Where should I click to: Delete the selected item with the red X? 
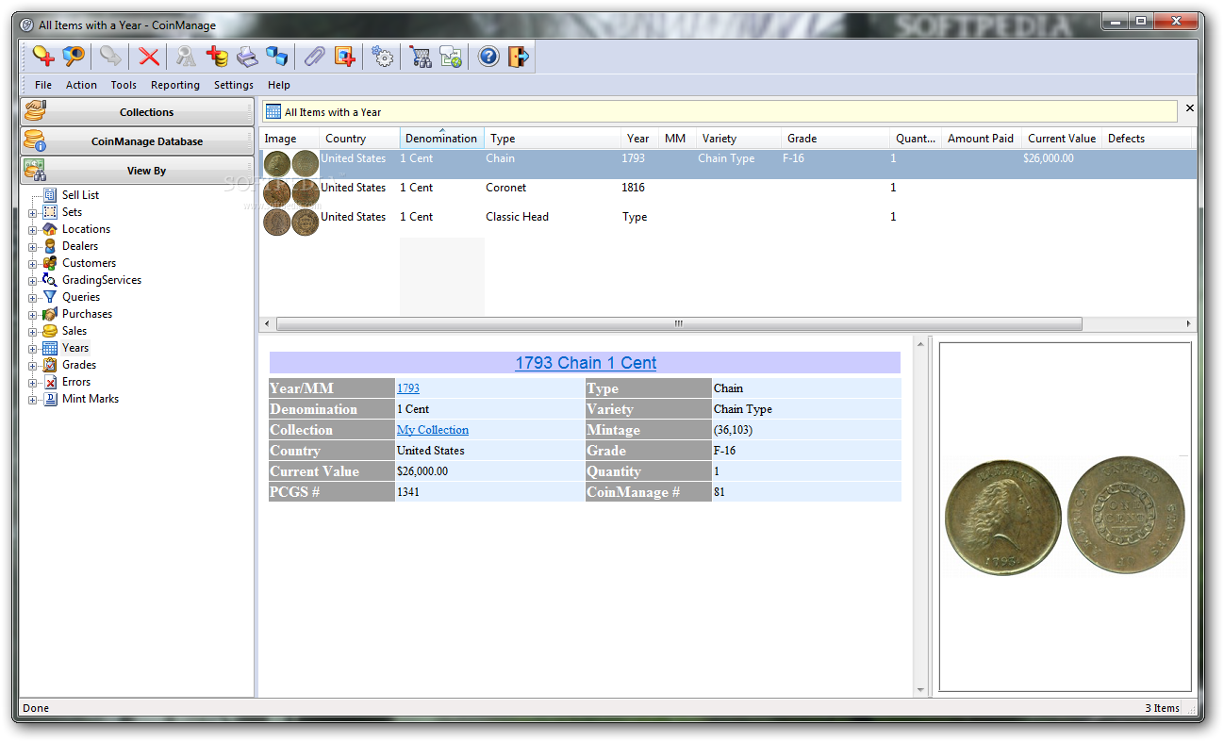point(149,57)
